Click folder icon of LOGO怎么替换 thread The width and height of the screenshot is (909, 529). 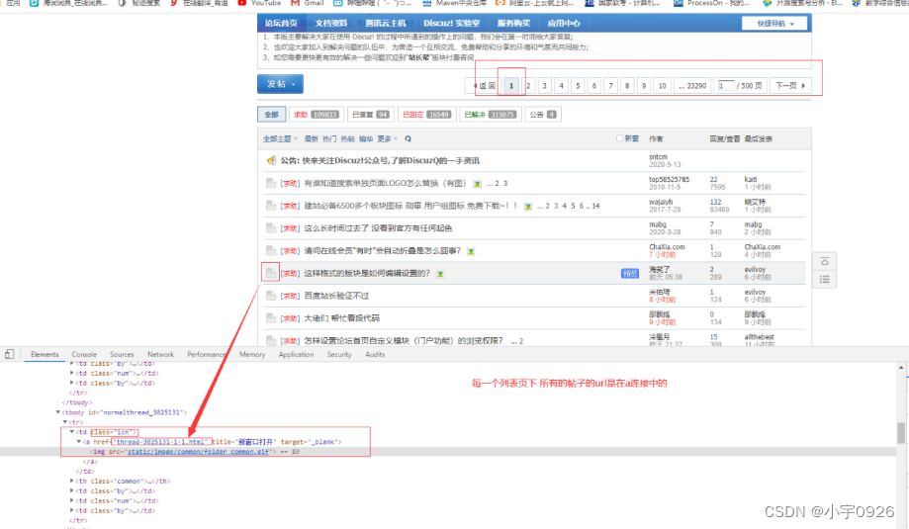pos(271,183)
